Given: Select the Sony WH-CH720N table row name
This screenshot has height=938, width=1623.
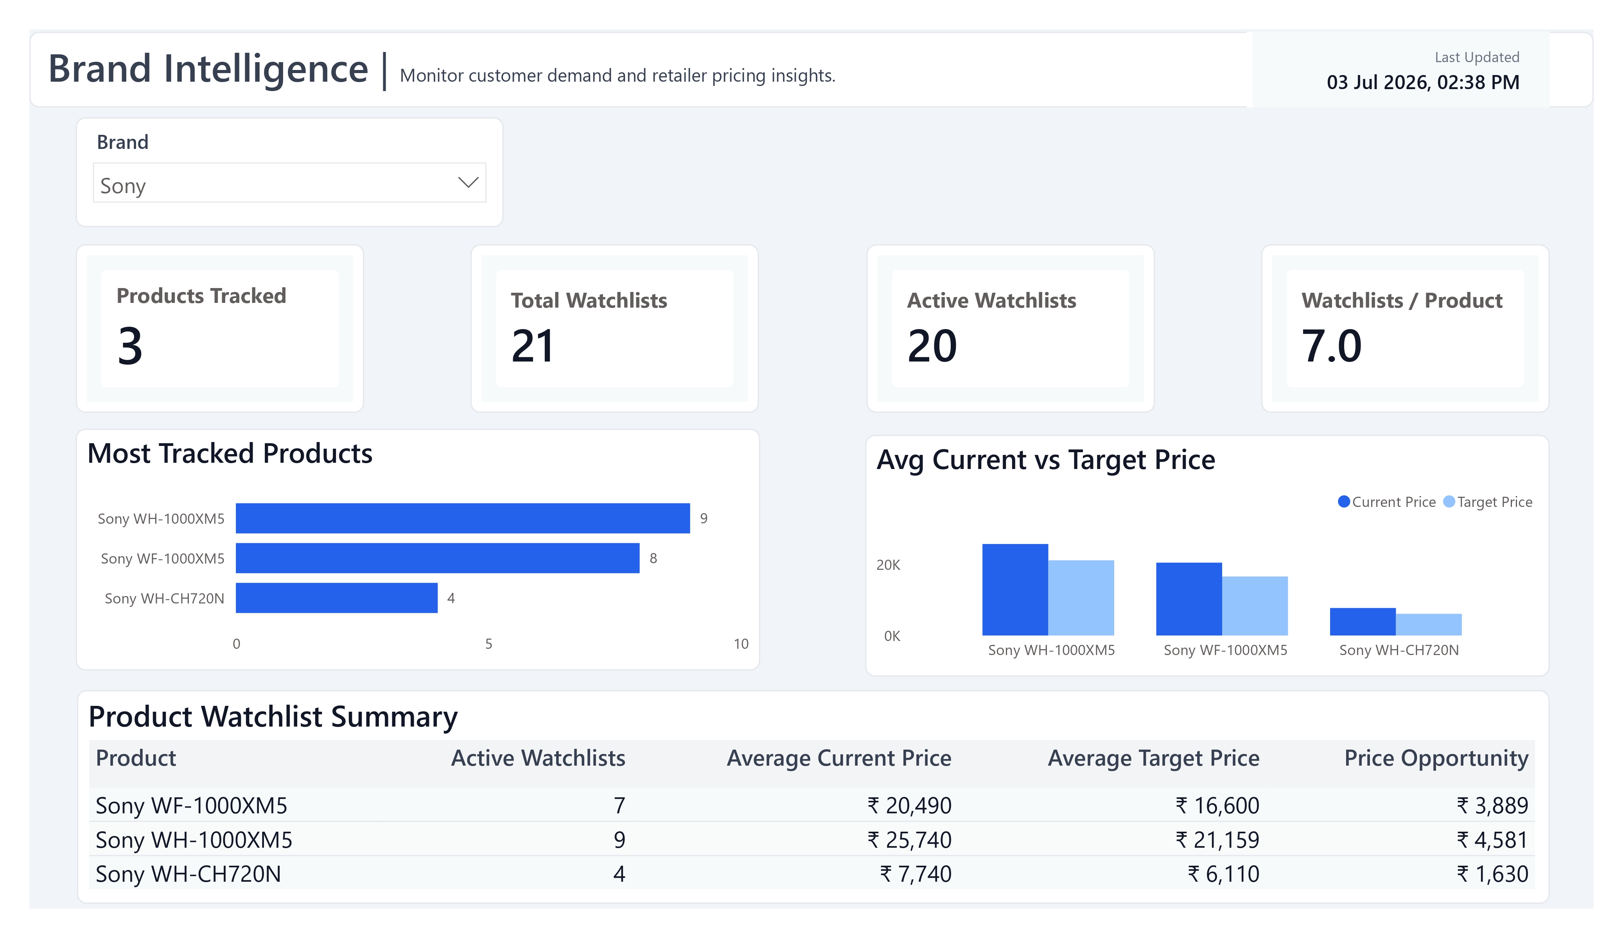Looking at the screenshot, I should click(x=188, y=874).
